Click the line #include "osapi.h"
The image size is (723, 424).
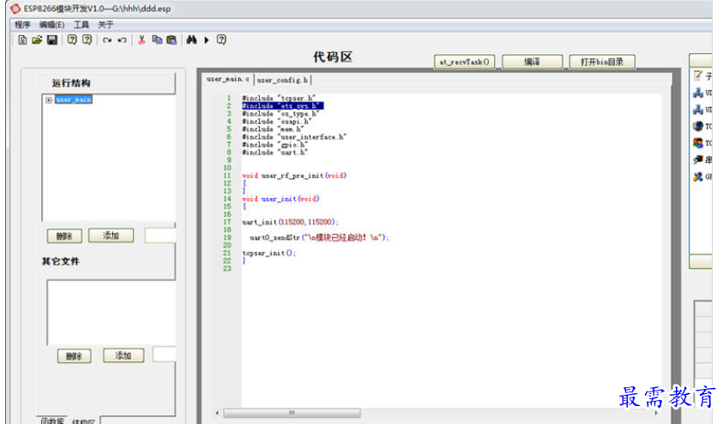(x=277, y=122)
